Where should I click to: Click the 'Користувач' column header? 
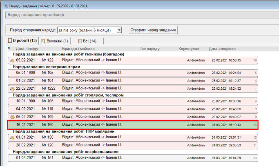tap(188, 49)
